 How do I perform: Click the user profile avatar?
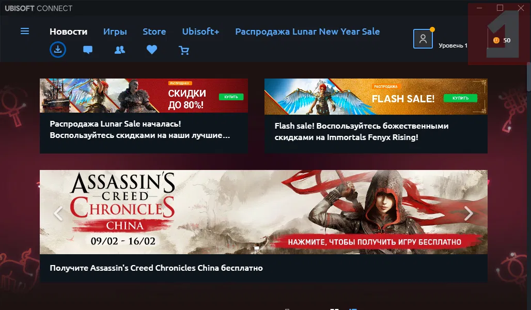423,39
